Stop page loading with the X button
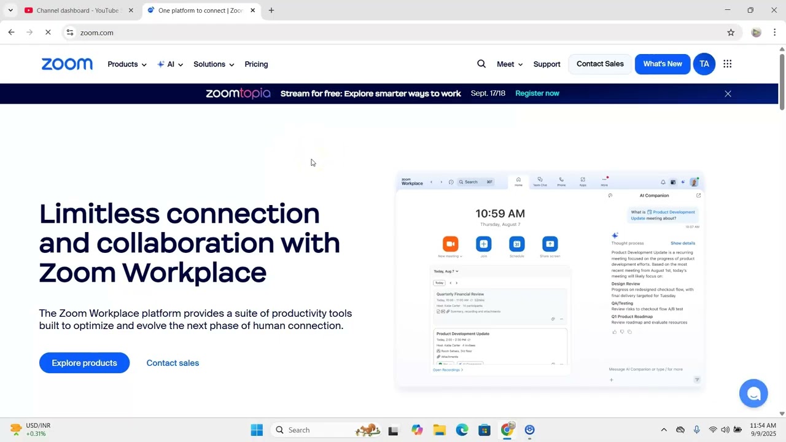Viewport: 786px width, 442px height. (48, 33)
